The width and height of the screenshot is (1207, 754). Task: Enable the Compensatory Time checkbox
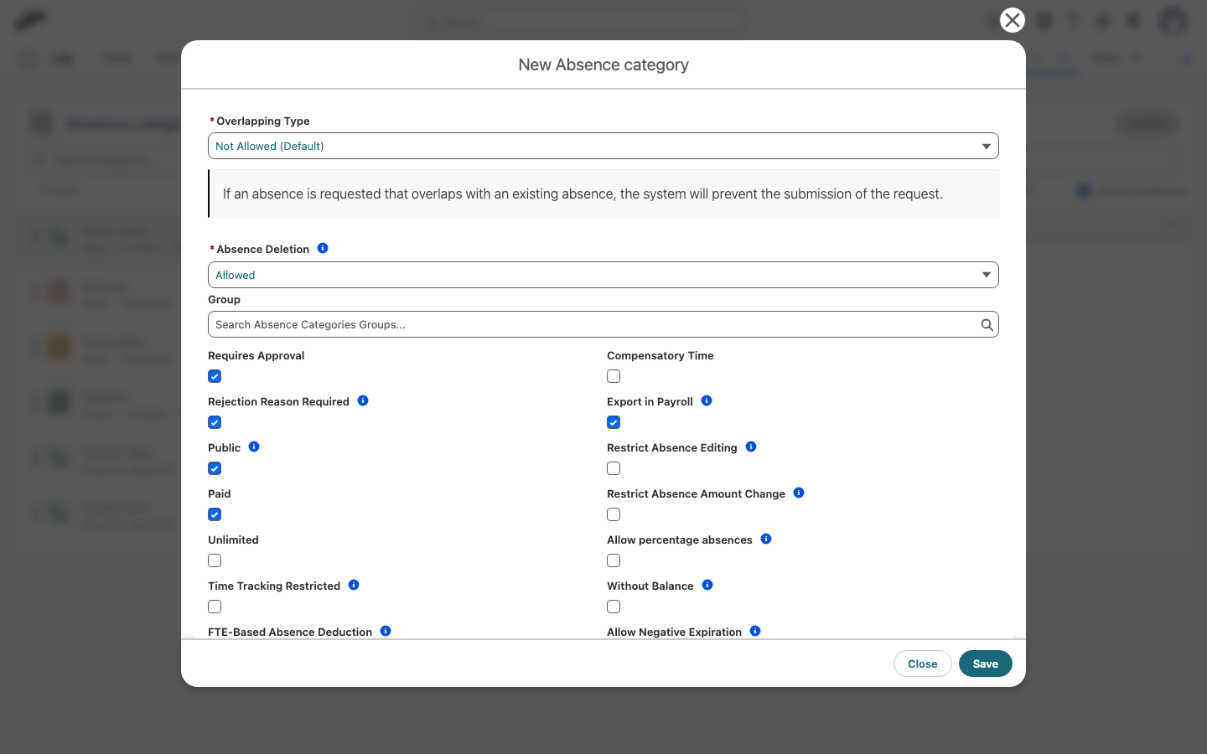(x=614, y=376)
